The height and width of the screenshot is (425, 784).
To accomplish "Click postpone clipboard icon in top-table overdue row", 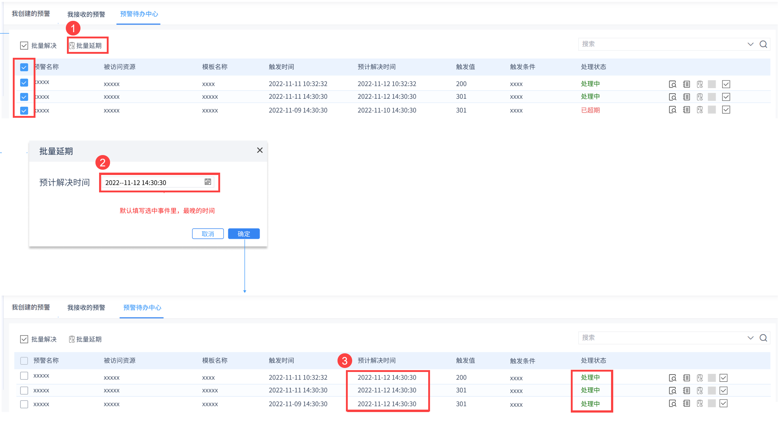I will (x=700, y=110).
